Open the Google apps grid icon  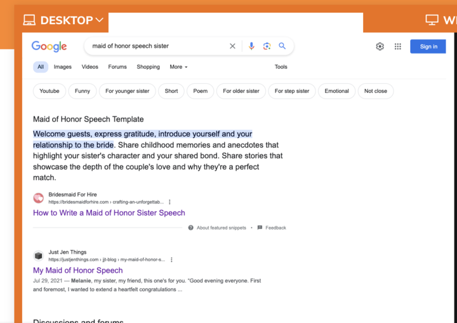pos(398,46)
